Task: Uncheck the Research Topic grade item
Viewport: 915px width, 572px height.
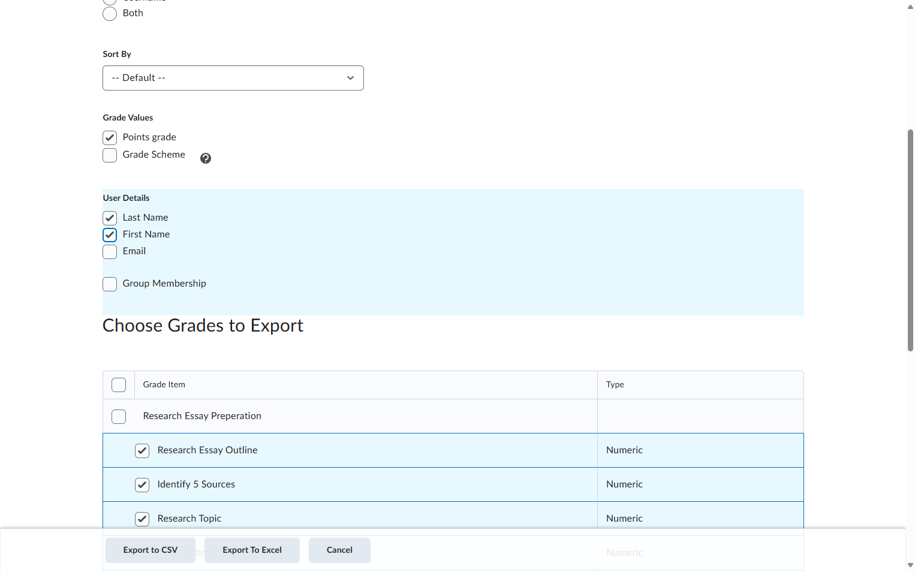Action: (142, 519)
